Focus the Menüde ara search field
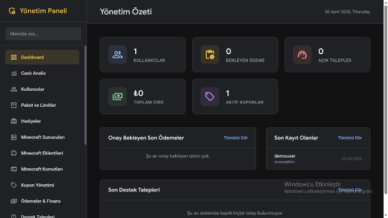This screenshot has width=388, height=218. (43, 34)
